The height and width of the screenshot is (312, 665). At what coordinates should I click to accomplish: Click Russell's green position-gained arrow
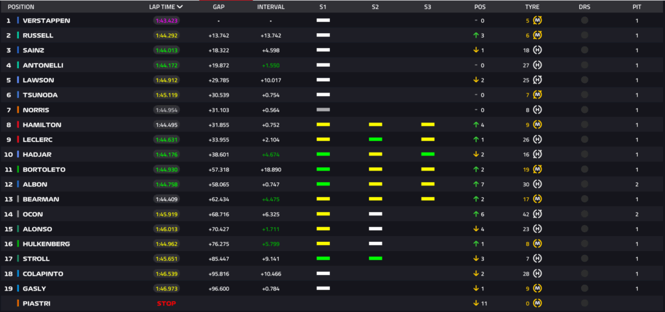(x=475, y=35)
